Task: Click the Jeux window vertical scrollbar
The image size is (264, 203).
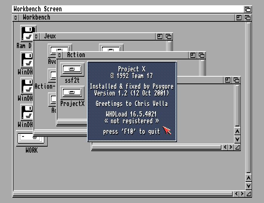Action: 169,45
